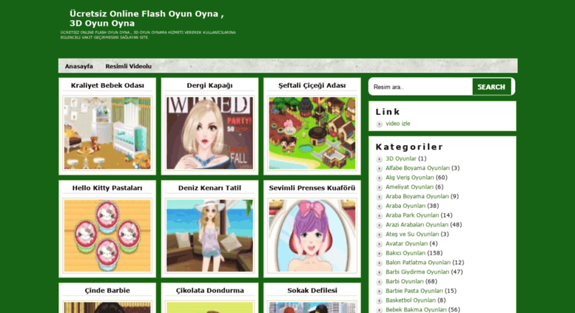This screenshot has height=313, width=575.
Task: Click the bullet icon beside Araba Boyama Oyunları
Action: (x=379, y=197)
